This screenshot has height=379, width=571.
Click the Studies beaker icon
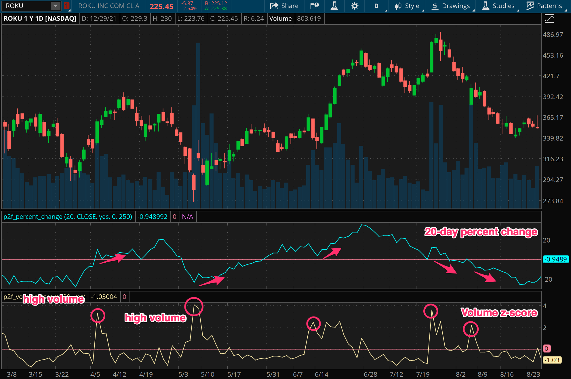[x=486, y=6]
